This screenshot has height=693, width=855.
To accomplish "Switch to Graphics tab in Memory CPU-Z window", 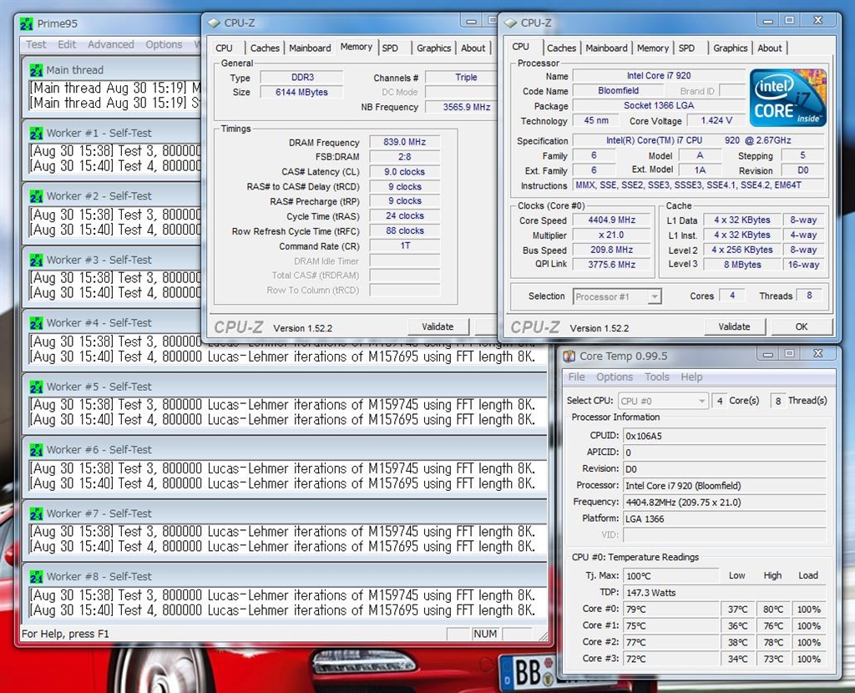I will [x=433, y=48].
